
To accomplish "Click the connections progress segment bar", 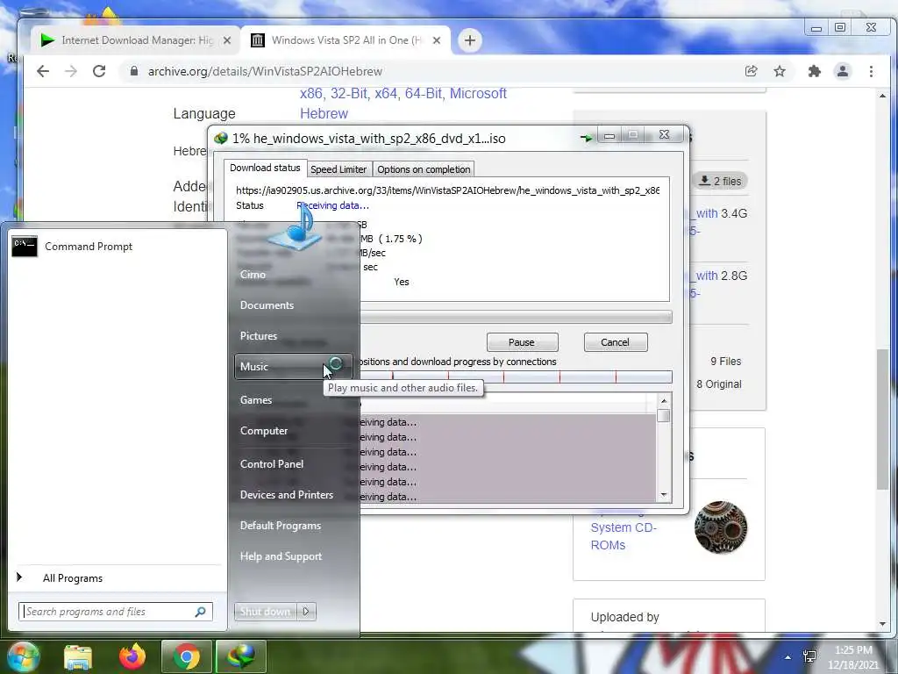I will pos(516,376).
